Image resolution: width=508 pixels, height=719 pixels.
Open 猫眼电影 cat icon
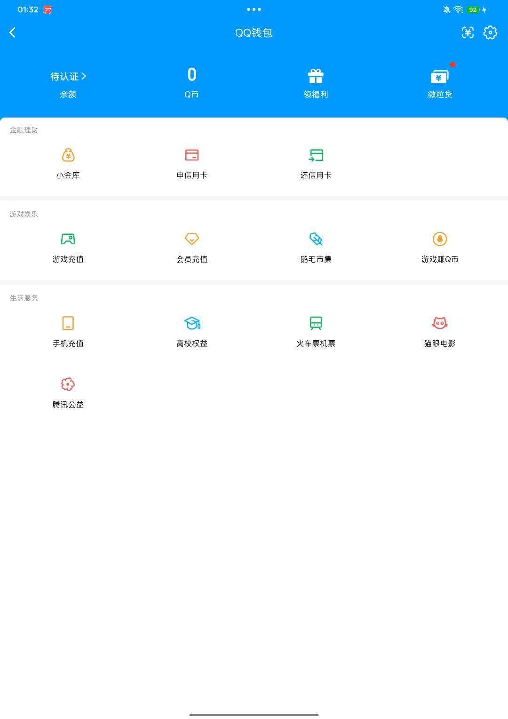[439, 323]
